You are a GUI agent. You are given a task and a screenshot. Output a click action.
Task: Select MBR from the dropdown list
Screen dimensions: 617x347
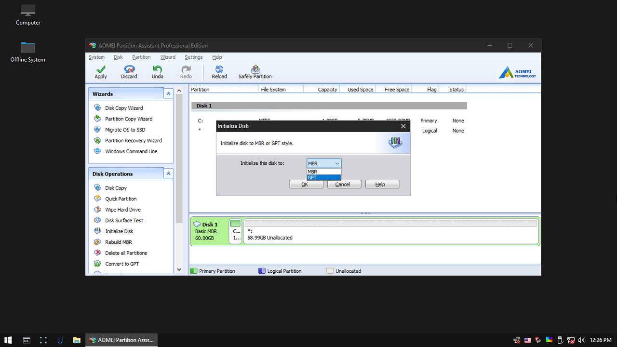[x=324, y=172]
